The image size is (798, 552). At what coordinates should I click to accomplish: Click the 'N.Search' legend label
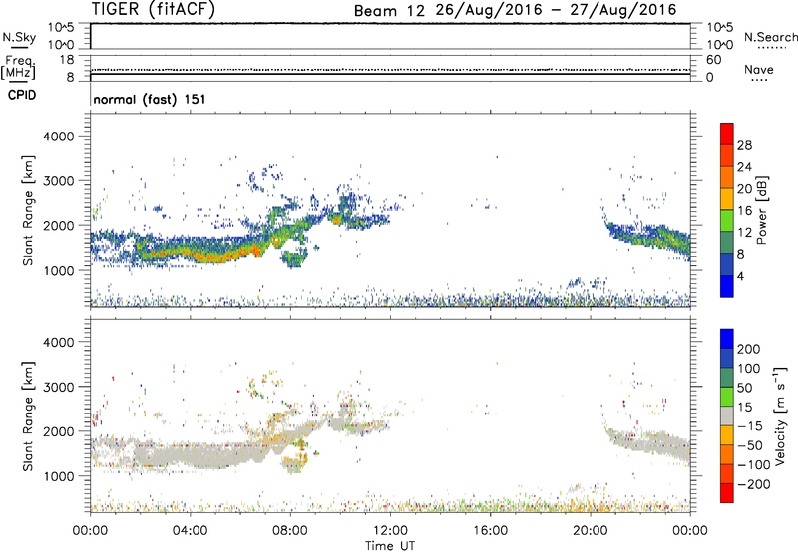coord(770,37)
